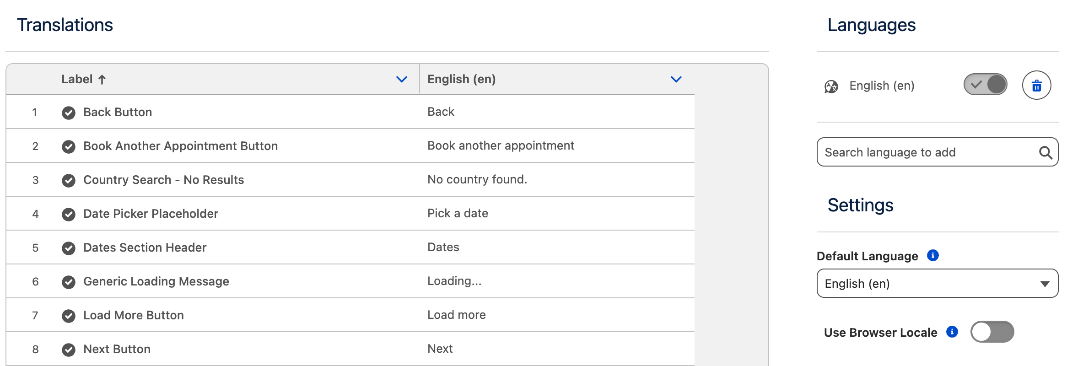Click the 'Date Picker Placeholder' label
Image resolution: width=1067 pixels, height=366 pixels.
click(151, 214)
